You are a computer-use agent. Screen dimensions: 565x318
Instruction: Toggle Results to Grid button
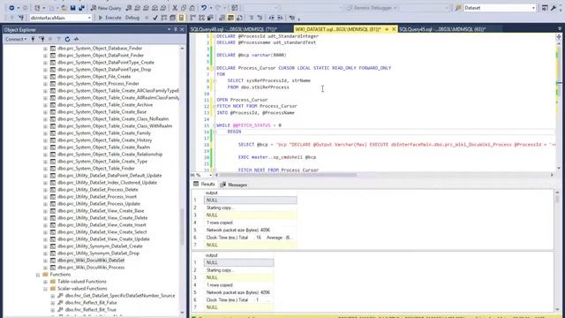coord(230,18)
